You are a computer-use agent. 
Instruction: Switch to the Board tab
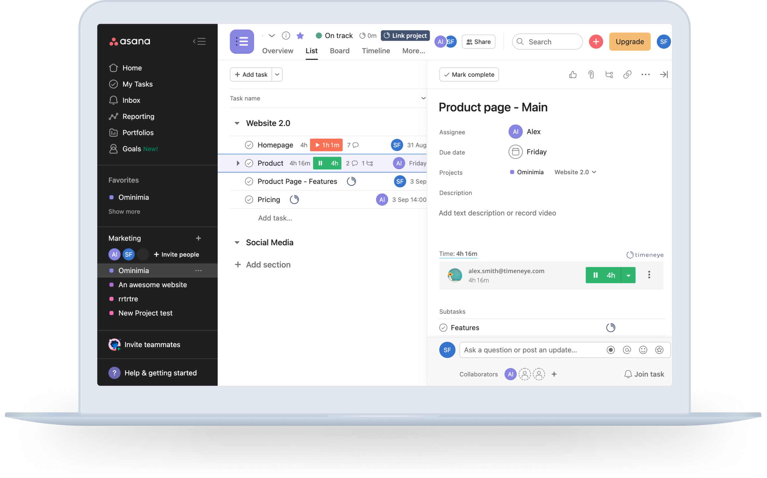[339, 50]
